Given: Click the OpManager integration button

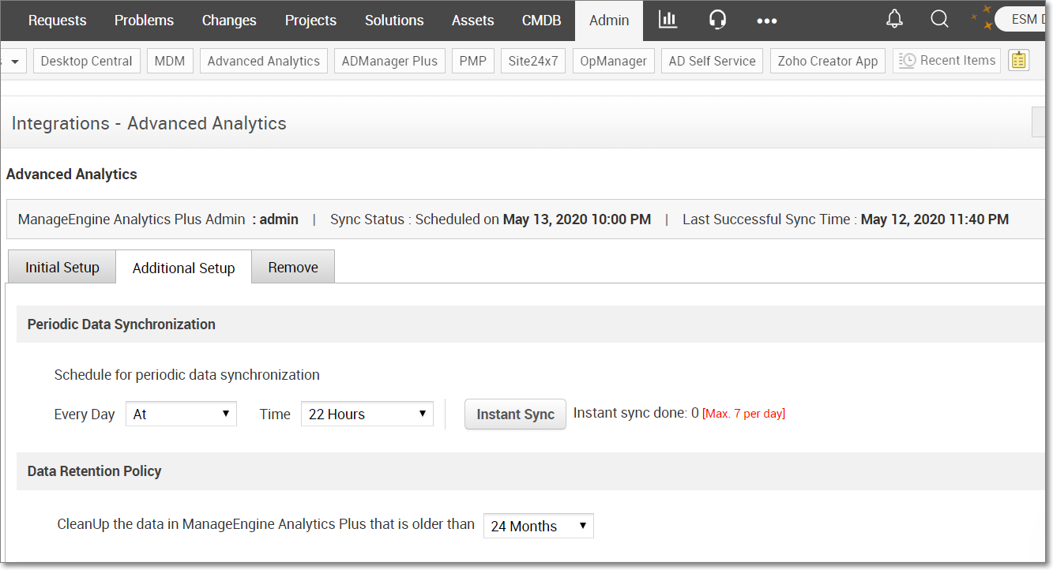Looking at the screenshot, I should [x=613, y=61].
